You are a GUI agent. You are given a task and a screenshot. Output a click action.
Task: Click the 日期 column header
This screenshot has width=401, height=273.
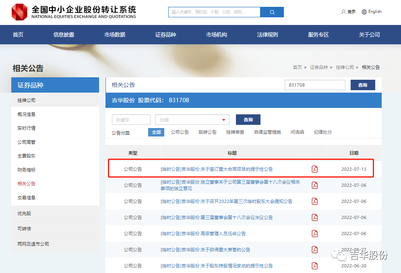(354, 153)
